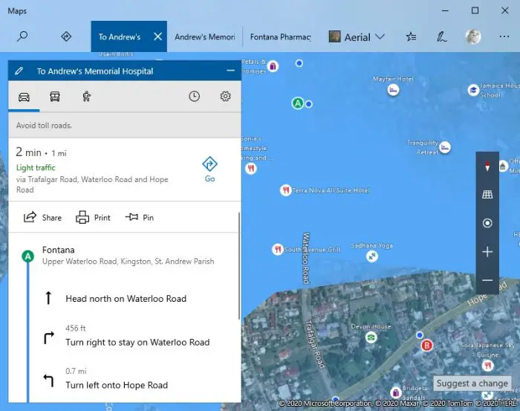Edit route with the pencil icon
The height and width of the screenshot is (411, 520).
click(19, 71)
